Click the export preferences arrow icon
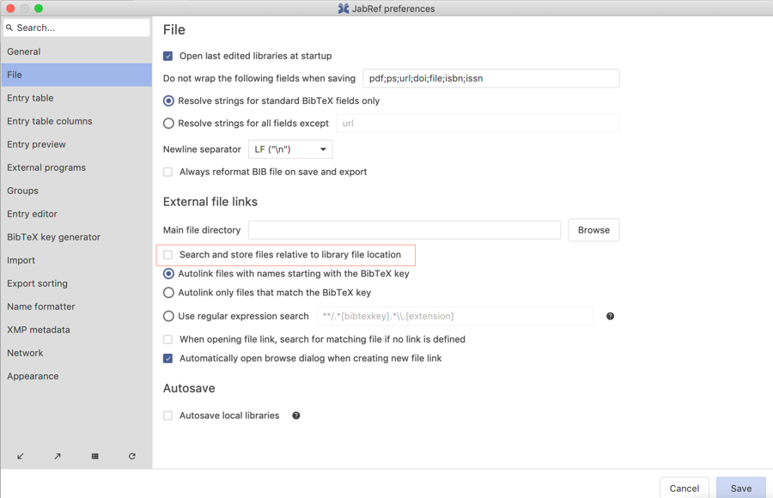The width and height of the screenshot is (773, 498). click(x=58, y=456)
